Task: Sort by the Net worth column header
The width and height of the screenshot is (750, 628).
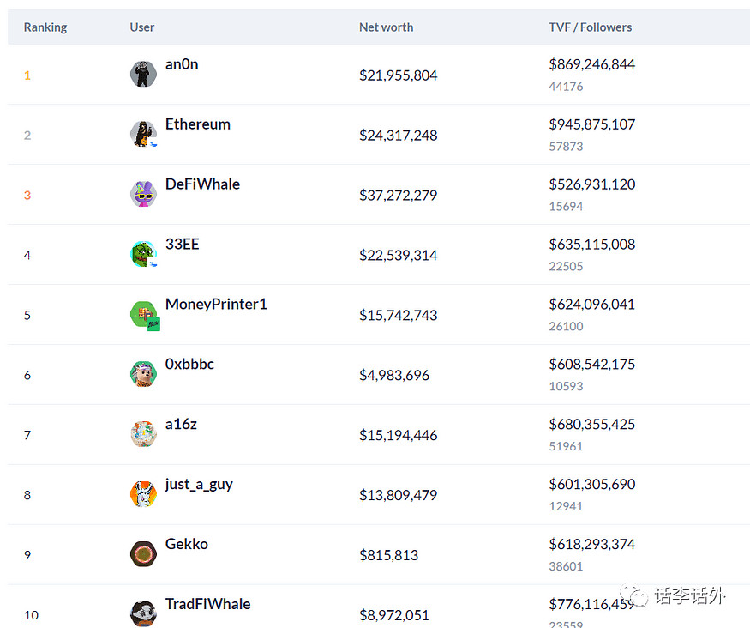Action: [386, 27]
